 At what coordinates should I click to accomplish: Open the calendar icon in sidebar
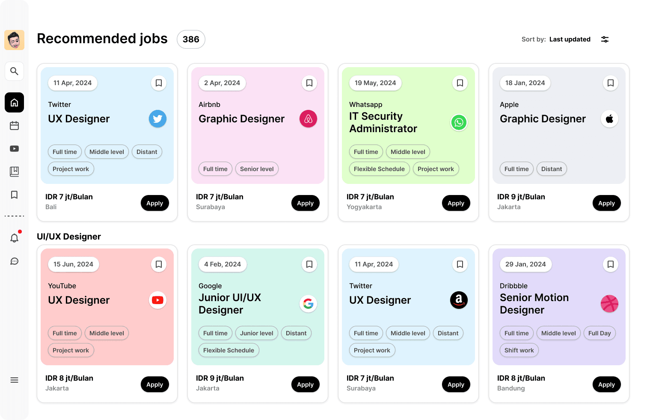[x=14, y=126]
